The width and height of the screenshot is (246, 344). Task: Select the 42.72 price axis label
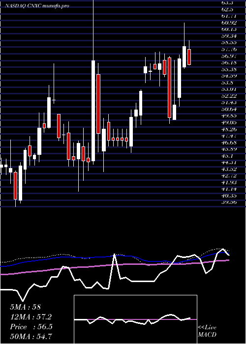tap(229, 176)
